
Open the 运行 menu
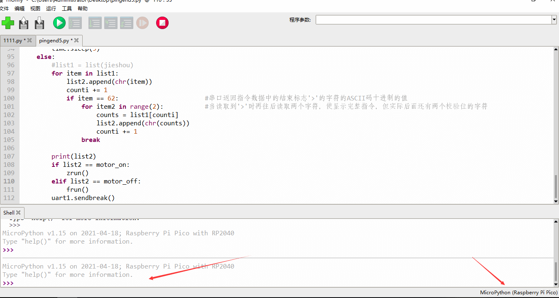coord(51,8)
